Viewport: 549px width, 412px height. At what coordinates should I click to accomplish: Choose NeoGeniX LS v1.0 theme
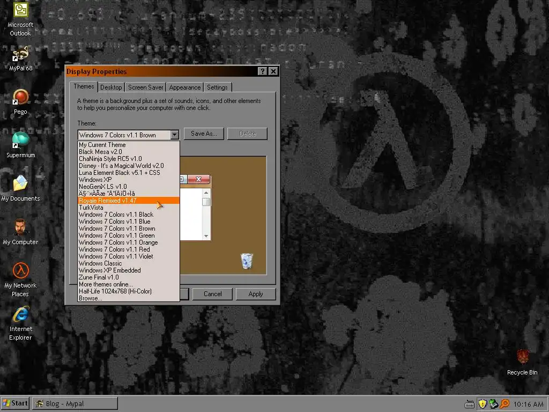click(129, 187)
